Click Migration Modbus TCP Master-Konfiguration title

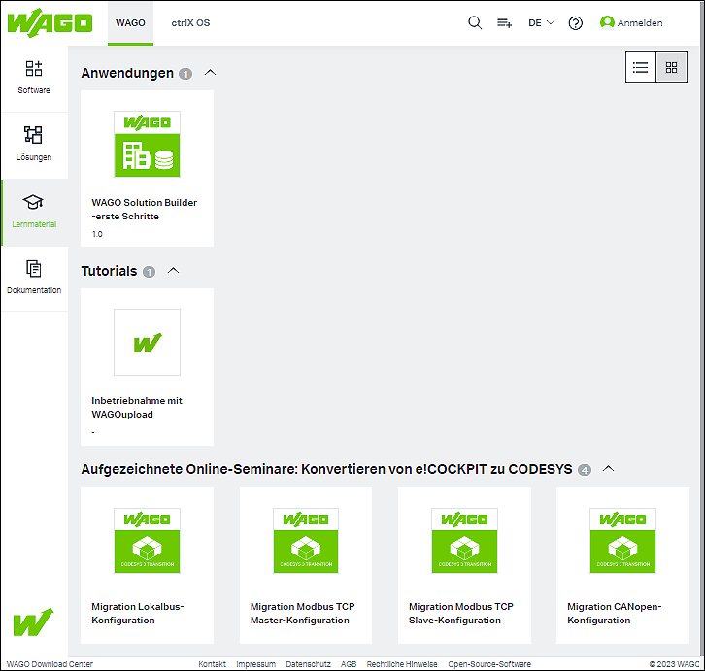pyautogui.click(x=303, y=614)
